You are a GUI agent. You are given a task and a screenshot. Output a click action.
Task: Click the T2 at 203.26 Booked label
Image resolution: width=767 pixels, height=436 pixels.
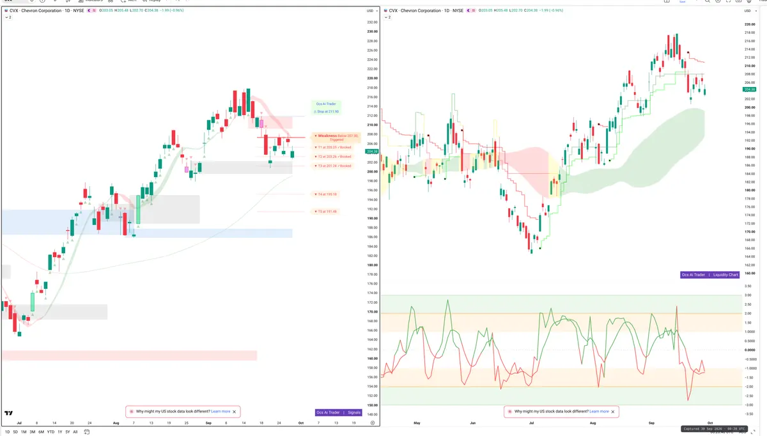332,157
